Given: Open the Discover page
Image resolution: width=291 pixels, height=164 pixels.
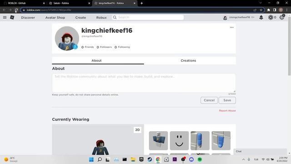Looking at the screenshot, I should [28, 17].
